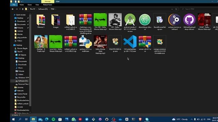Refresh the FDM folder view
Image resolution: width=218 pixels, height=122 pixels.
tap(176, 9)
